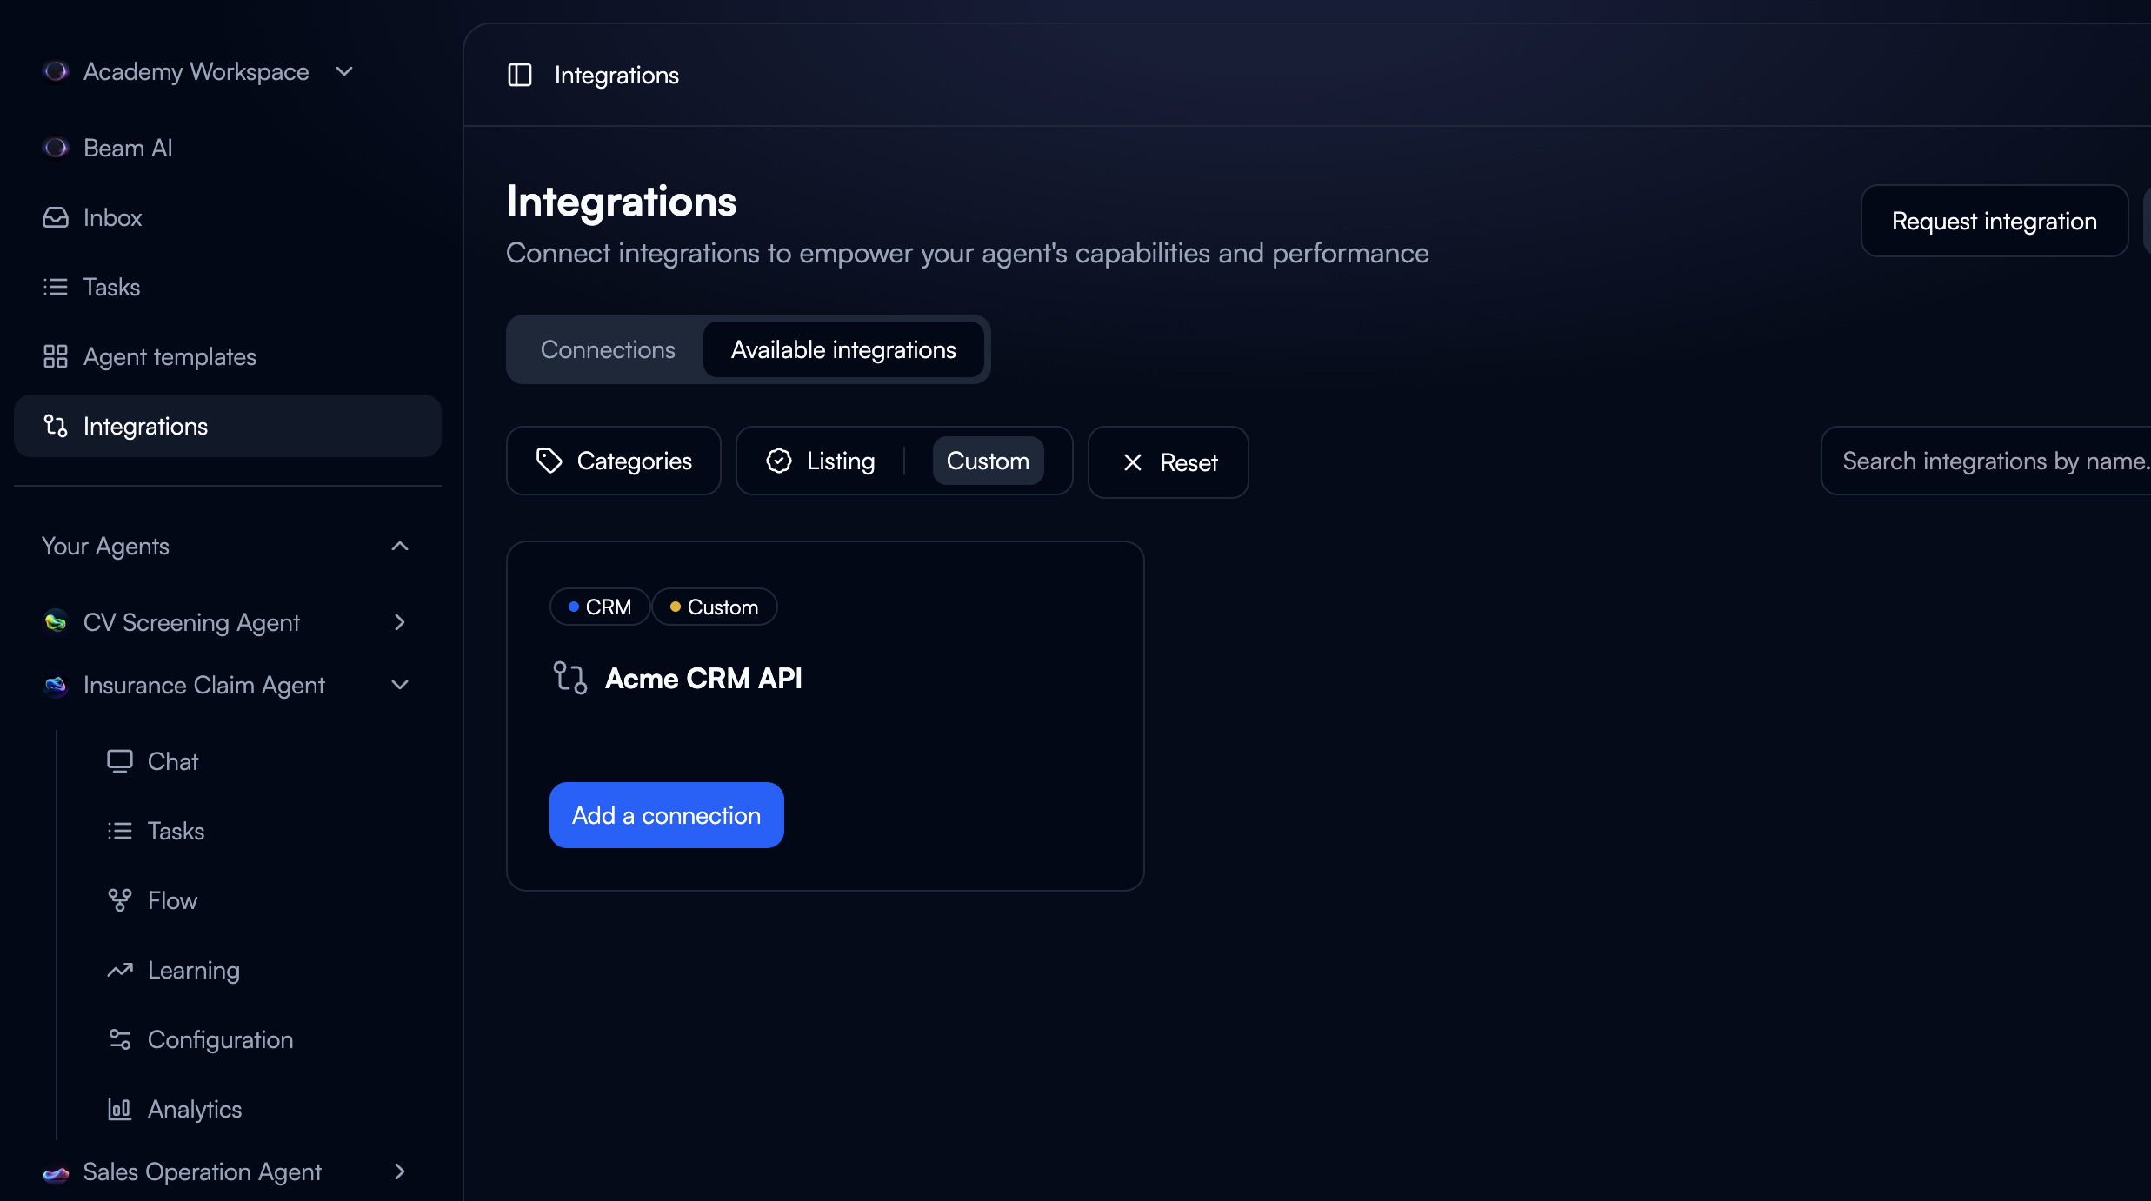
Task: Open Agent templates via its grid icon
Action: pyautogui.click(x=55, y=356)
